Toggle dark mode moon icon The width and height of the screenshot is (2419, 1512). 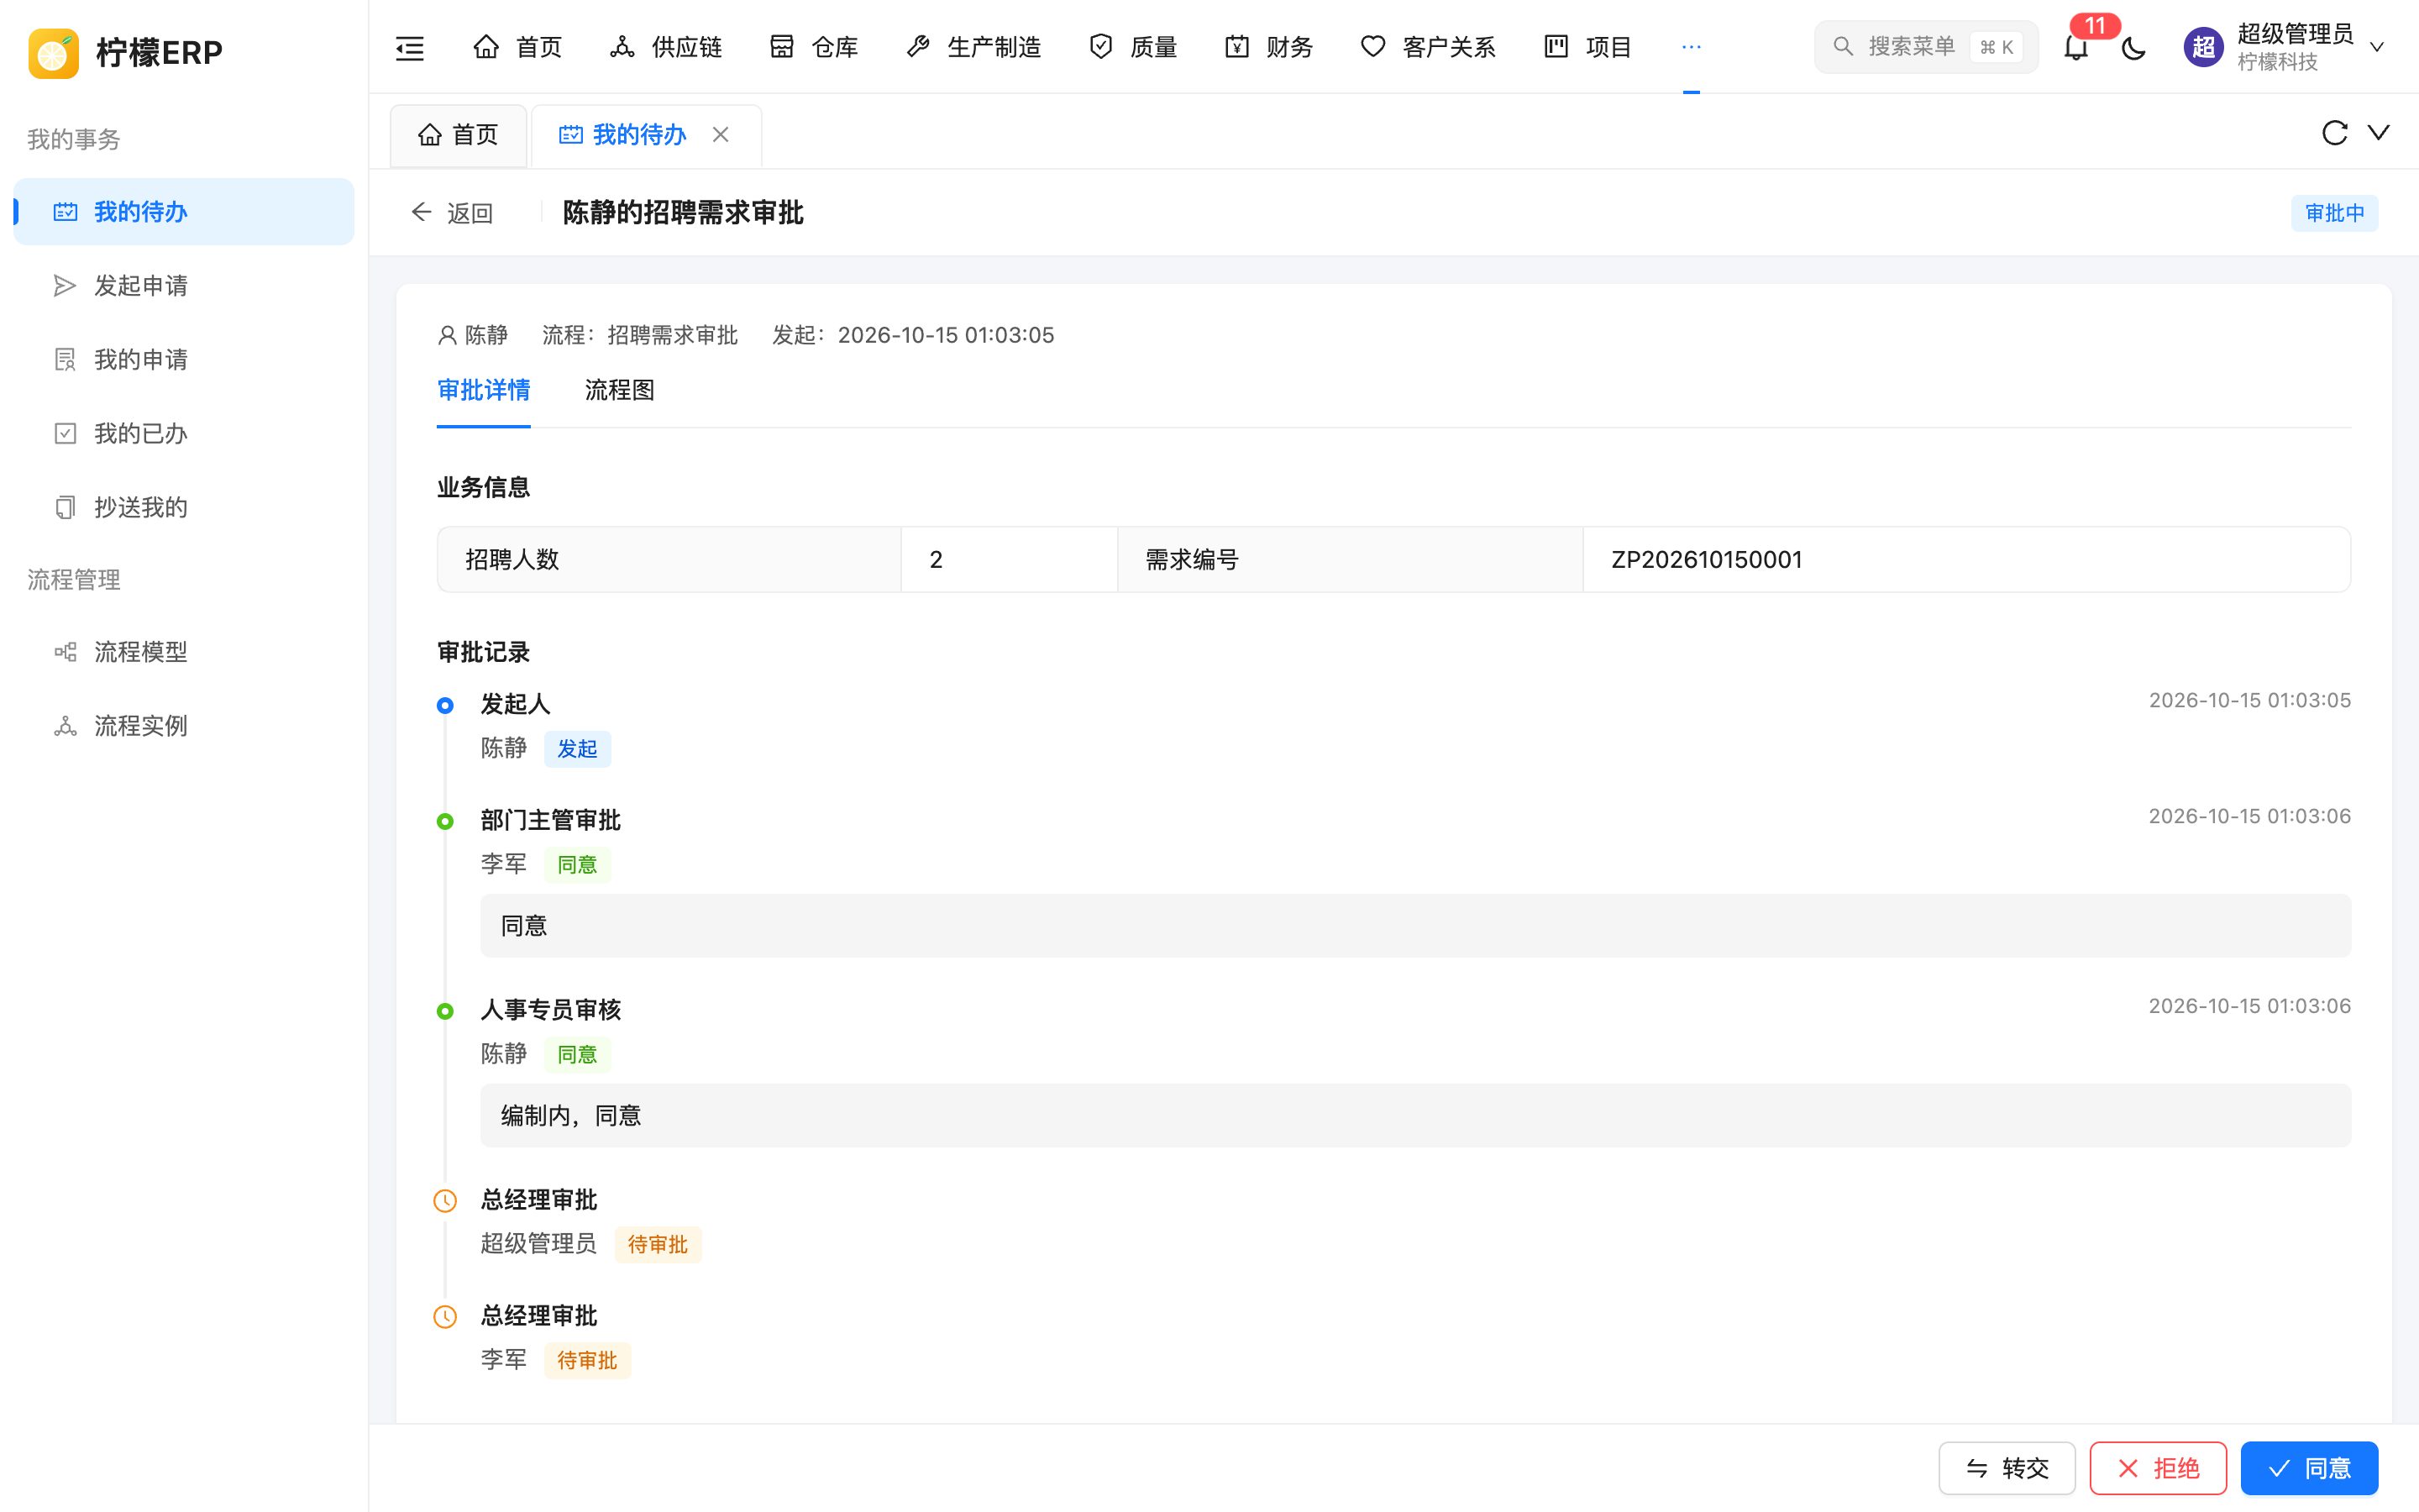(x=2133, y=47)
